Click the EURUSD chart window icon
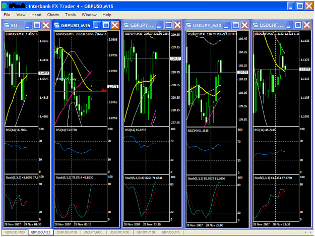Image resolution: width=315 pixels, height=237 pixels. [7, 25]
